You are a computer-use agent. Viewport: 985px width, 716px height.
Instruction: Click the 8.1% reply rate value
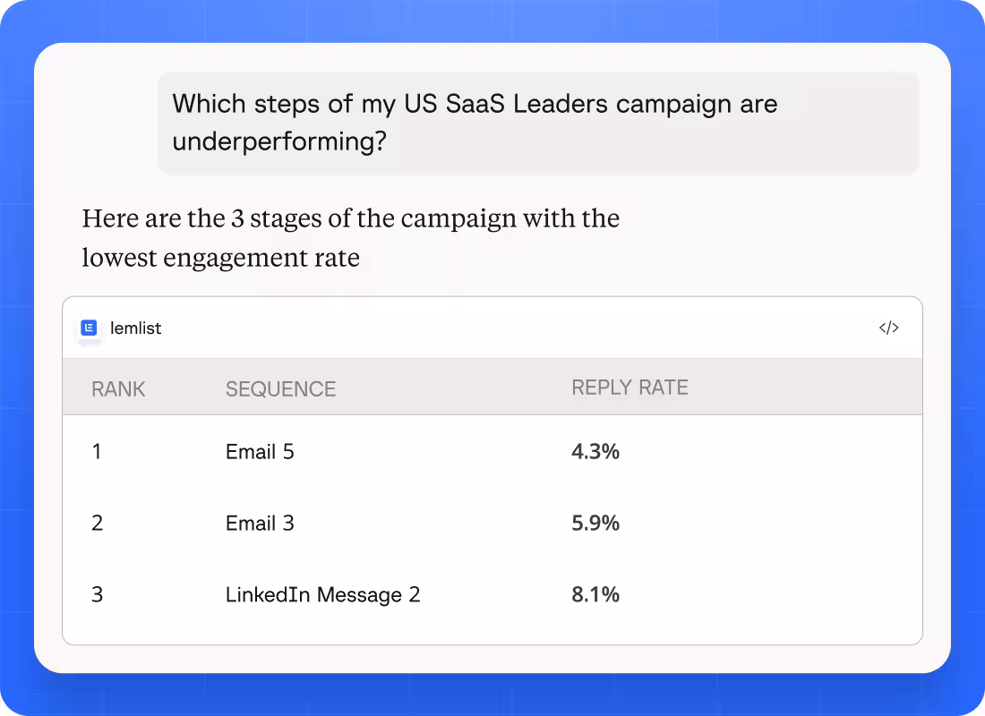(595, 595)
